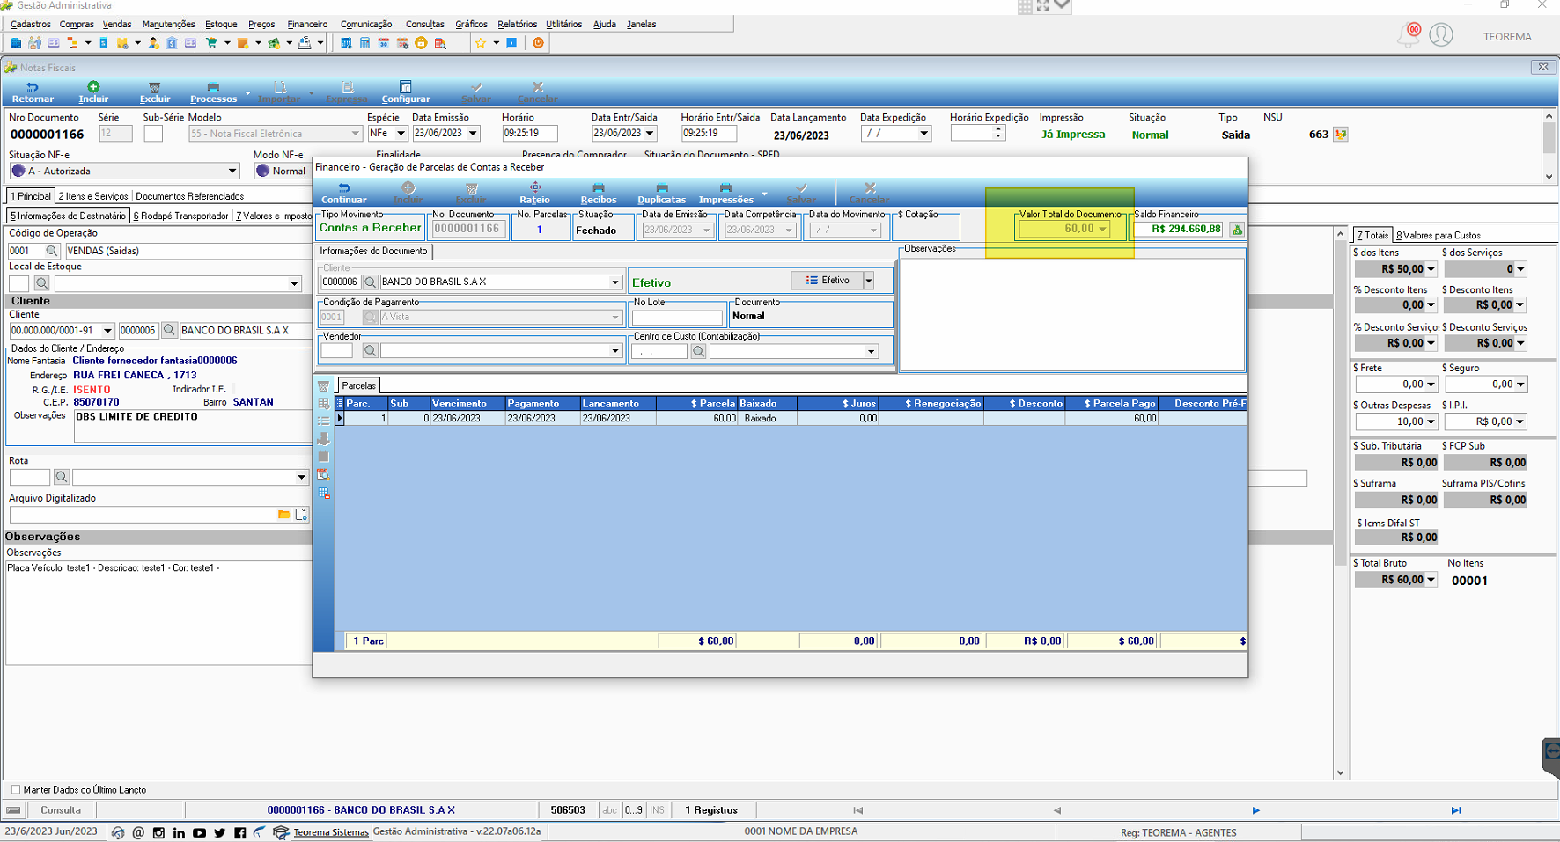Image resolution: width=1560 pixels, height=842 pixels.
Task: Open the Financeiro menu
Action: [x=307, y=24]
